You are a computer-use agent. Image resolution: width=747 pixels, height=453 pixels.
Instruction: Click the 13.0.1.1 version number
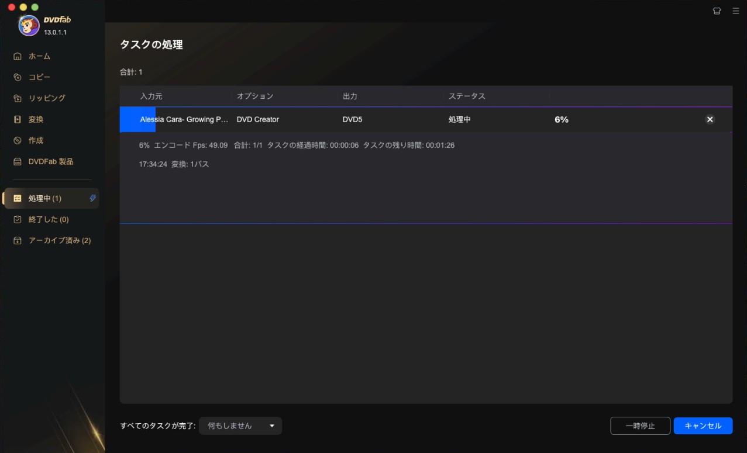pos(55,32)
